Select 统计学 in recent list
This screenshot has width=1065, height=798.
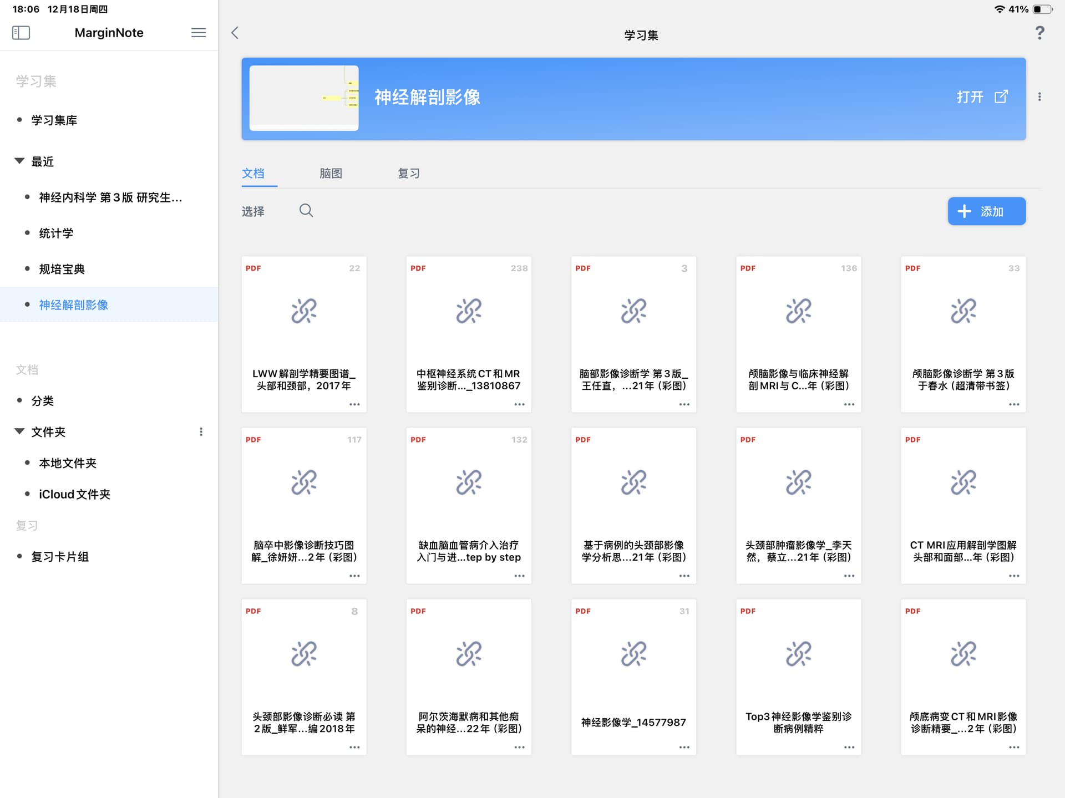pyautogui.click(x=56, y=233)
